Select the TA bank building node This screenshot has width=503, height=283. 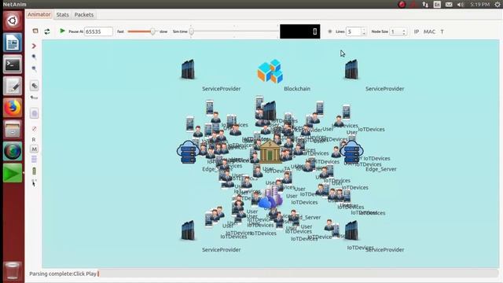pos(270,152)
